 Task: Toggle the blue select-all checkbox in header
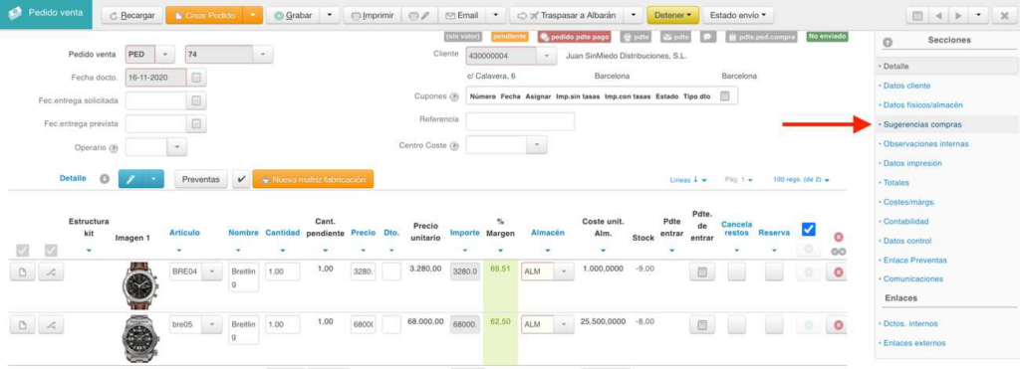(809, 230)
